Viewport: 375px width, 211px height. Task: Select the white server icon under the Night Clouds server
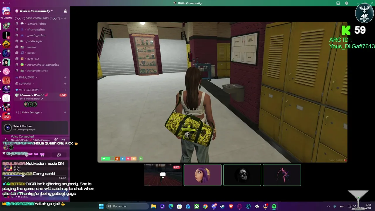click(6, 98)
